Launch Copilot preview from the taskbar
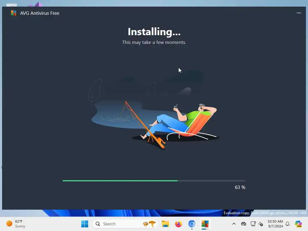 (298, 224)
